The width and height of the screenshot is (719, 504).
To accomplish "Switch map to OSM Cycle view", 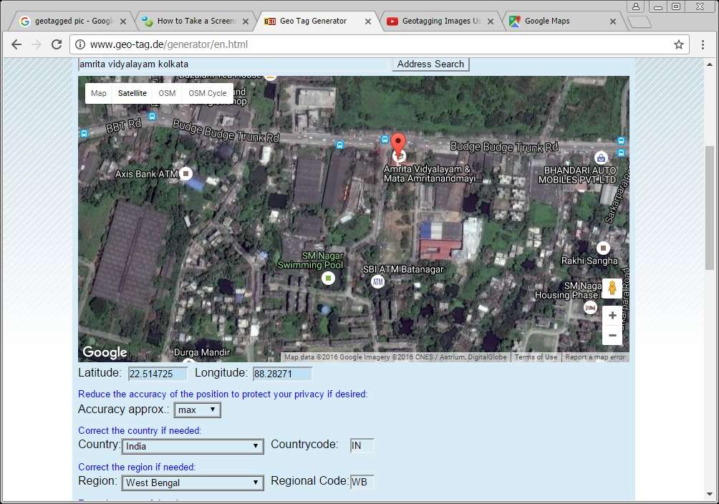I will pos(207,93).
